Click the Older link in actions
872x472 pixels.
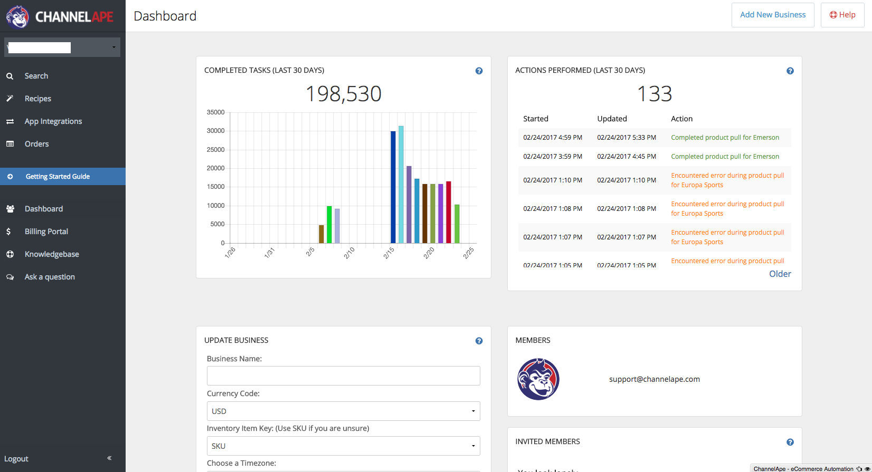[780, 274]
